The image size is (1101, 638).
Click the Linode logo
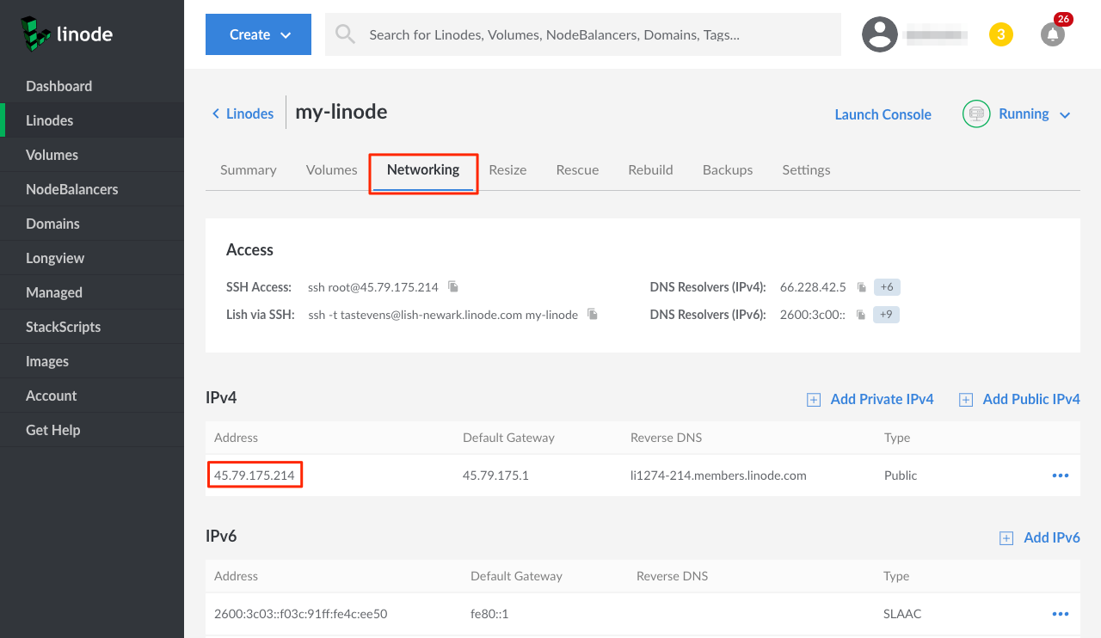[67, 34]
